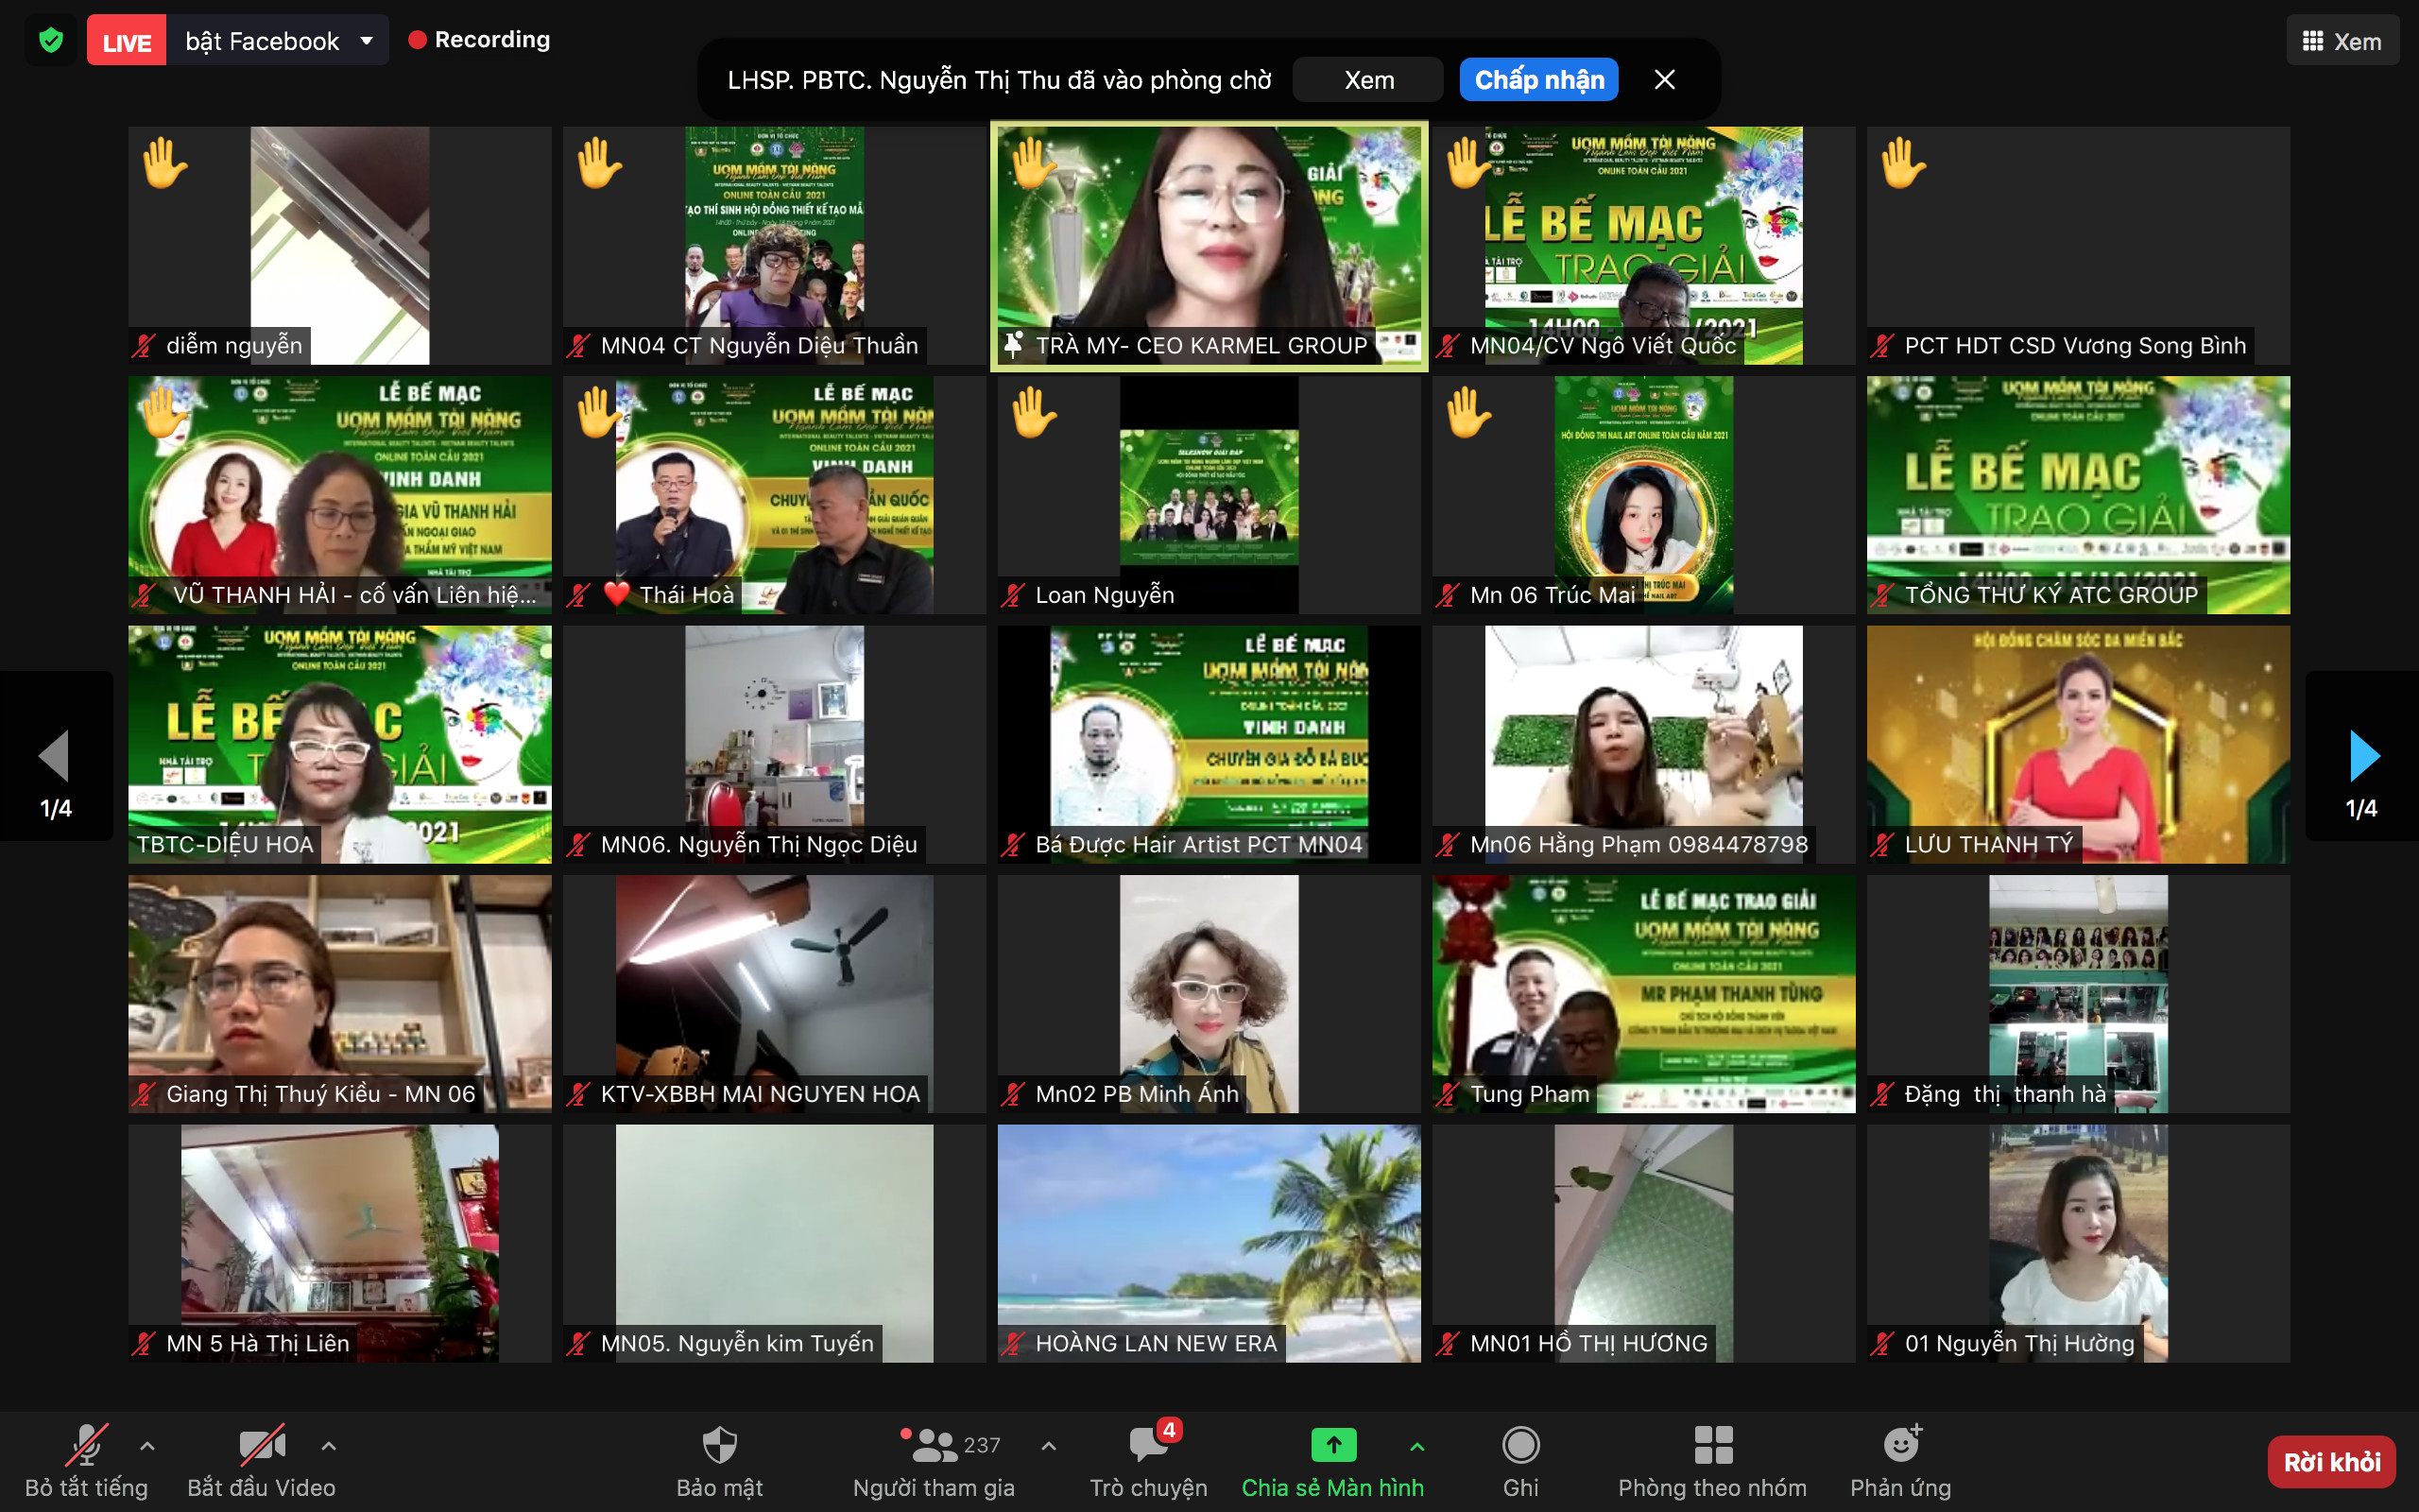Select diễm nguyễn video tile
Image resolution: width=2419 pixels, height=1512 pixels.
coord(339,245)
